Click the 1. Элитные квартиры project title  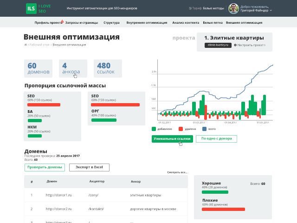pyautogui.click(x=234, y=38)
